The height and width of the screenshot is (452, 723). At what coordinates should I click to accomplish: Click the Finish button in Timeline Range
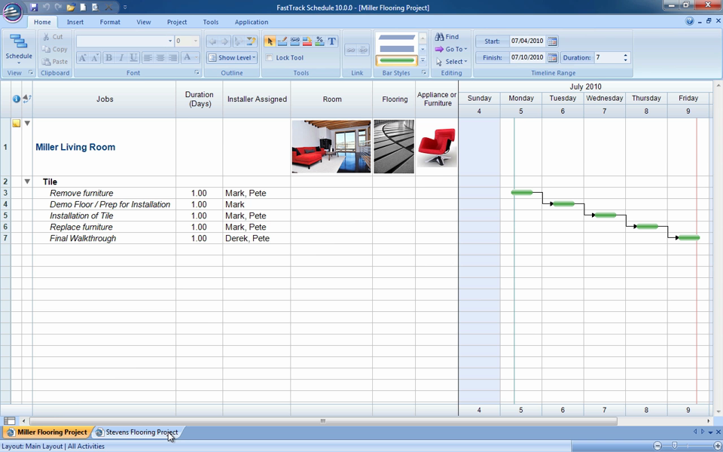pyautogui.click(x=492, y=58)
